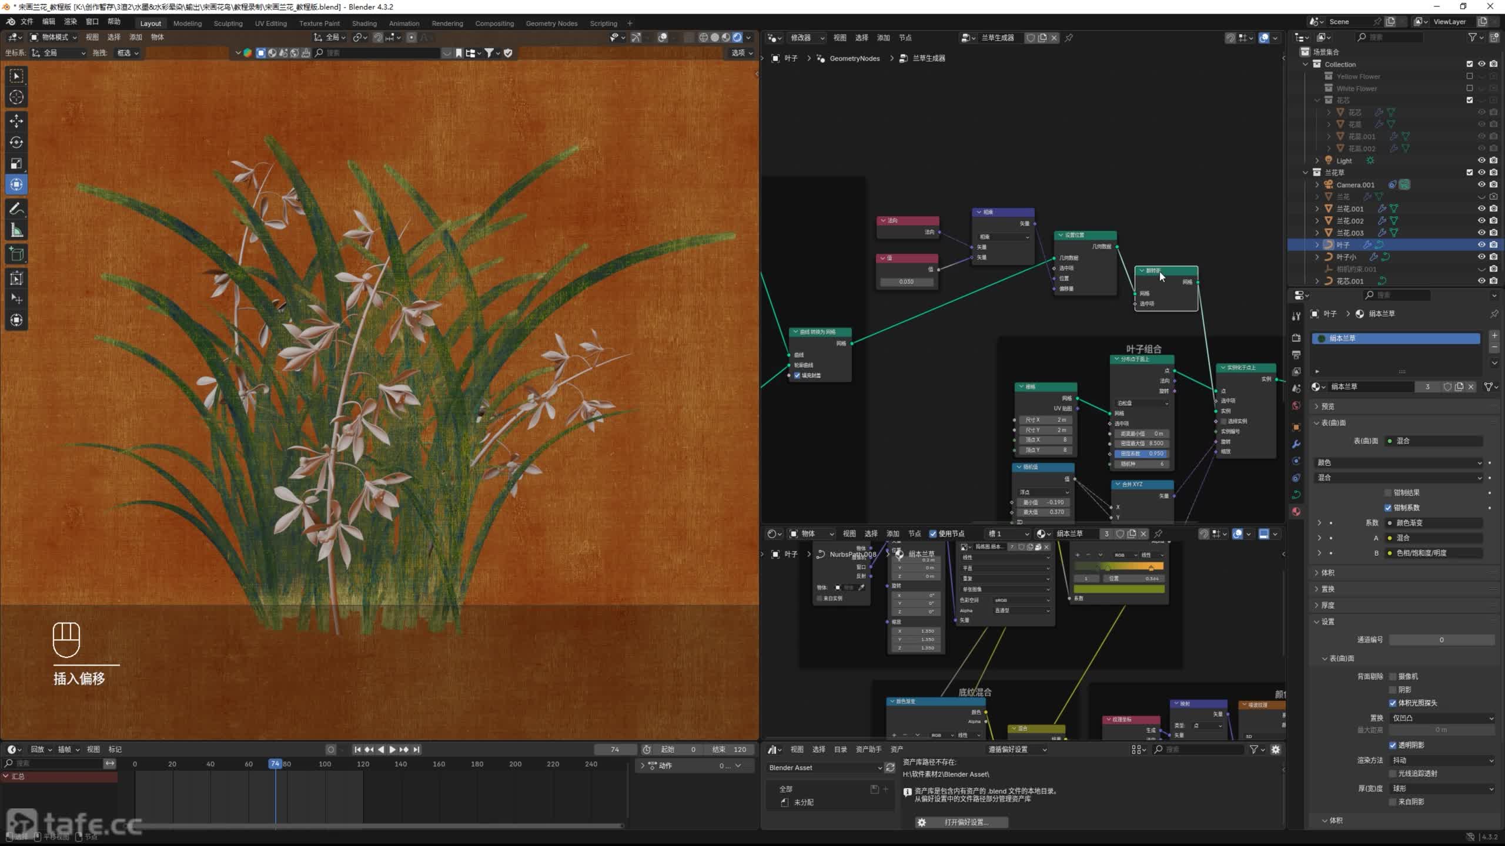The height and width of the screenshot is (846, 1505).
Task: Collapse the 兰花草 collection in outliner
Action: [x=1306, y=173]
